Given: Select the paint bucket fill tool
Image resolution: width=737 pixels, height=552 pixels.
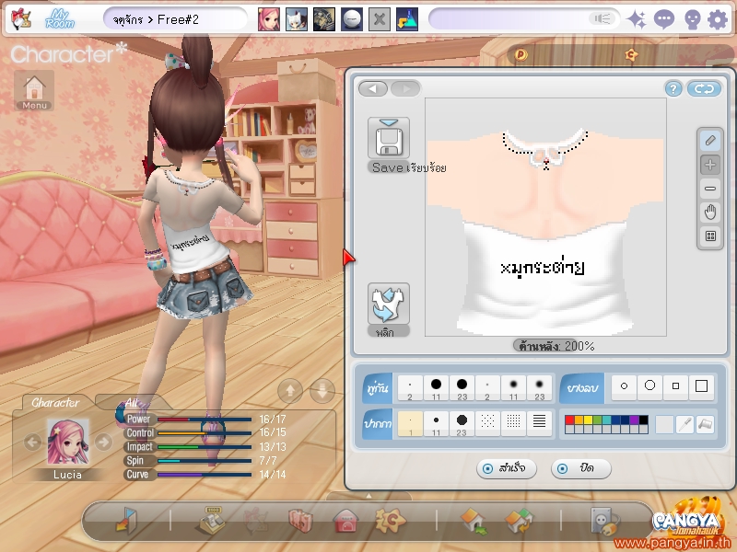Looking at the screenshot, I should pos(706,424).
